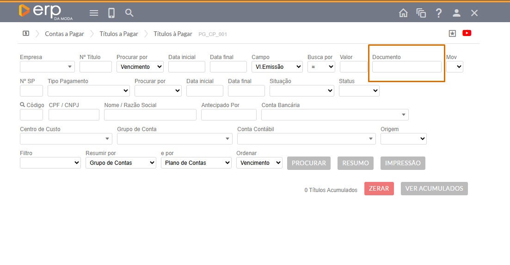This screenshot has height=265, width=510.
Task: Focus the Documento input field
Action: tap(406, 67)
